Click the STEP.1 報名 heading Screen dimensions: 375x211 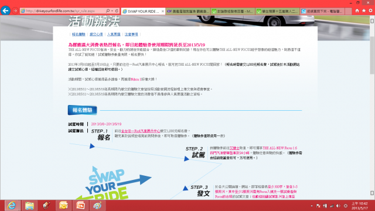pyautogui.click(x=101, y=135)
